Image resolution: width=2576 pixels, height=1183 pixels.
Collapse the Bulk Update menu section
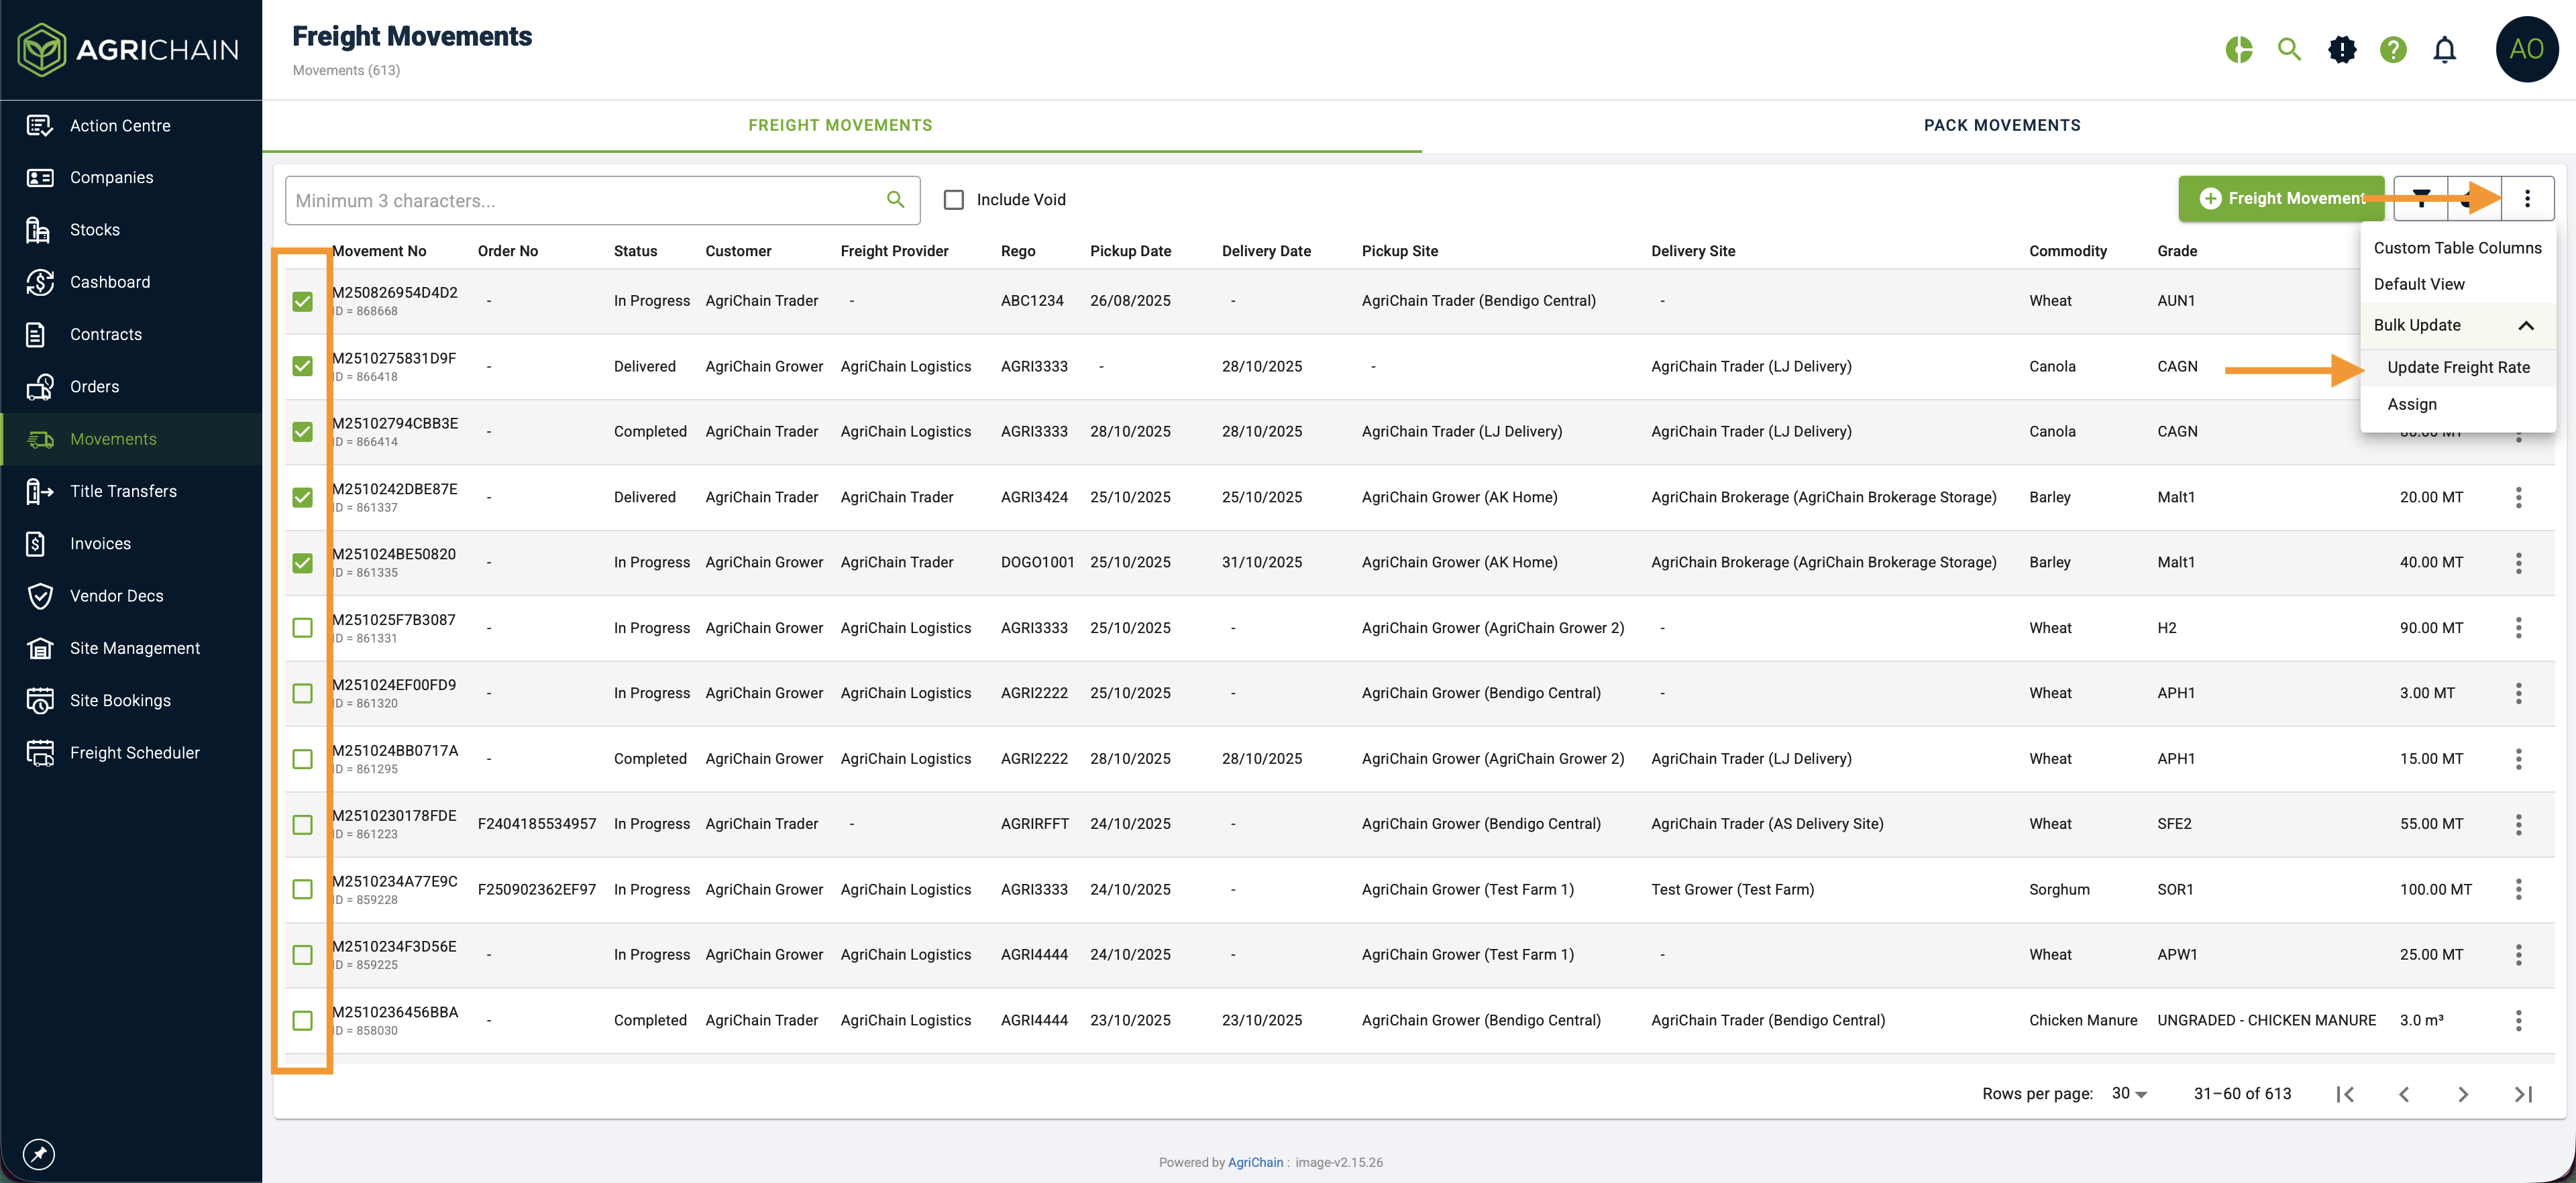click(x=2525, y=326)
